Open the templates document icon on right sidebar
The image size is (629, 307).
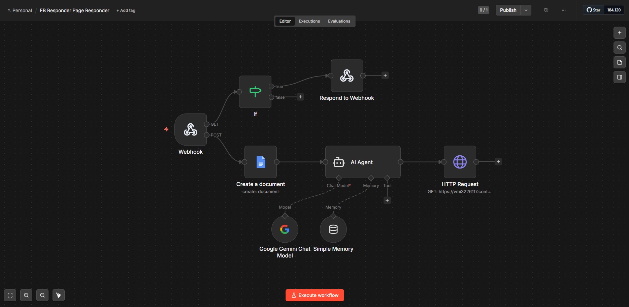click(x=619, y=62)
